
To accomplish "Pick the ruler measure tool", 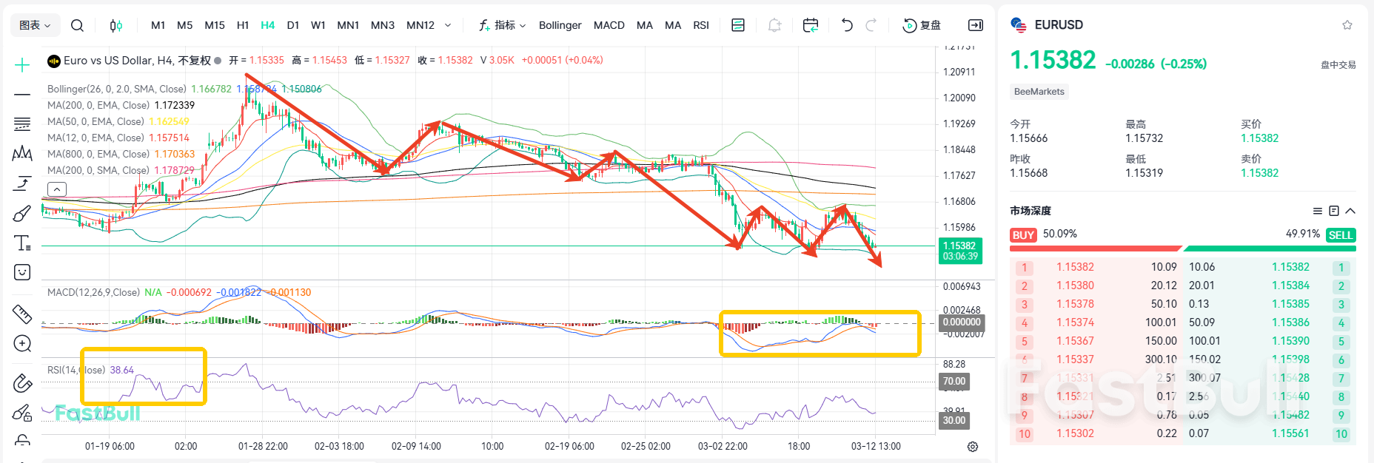I will click(x=22, y=314).
